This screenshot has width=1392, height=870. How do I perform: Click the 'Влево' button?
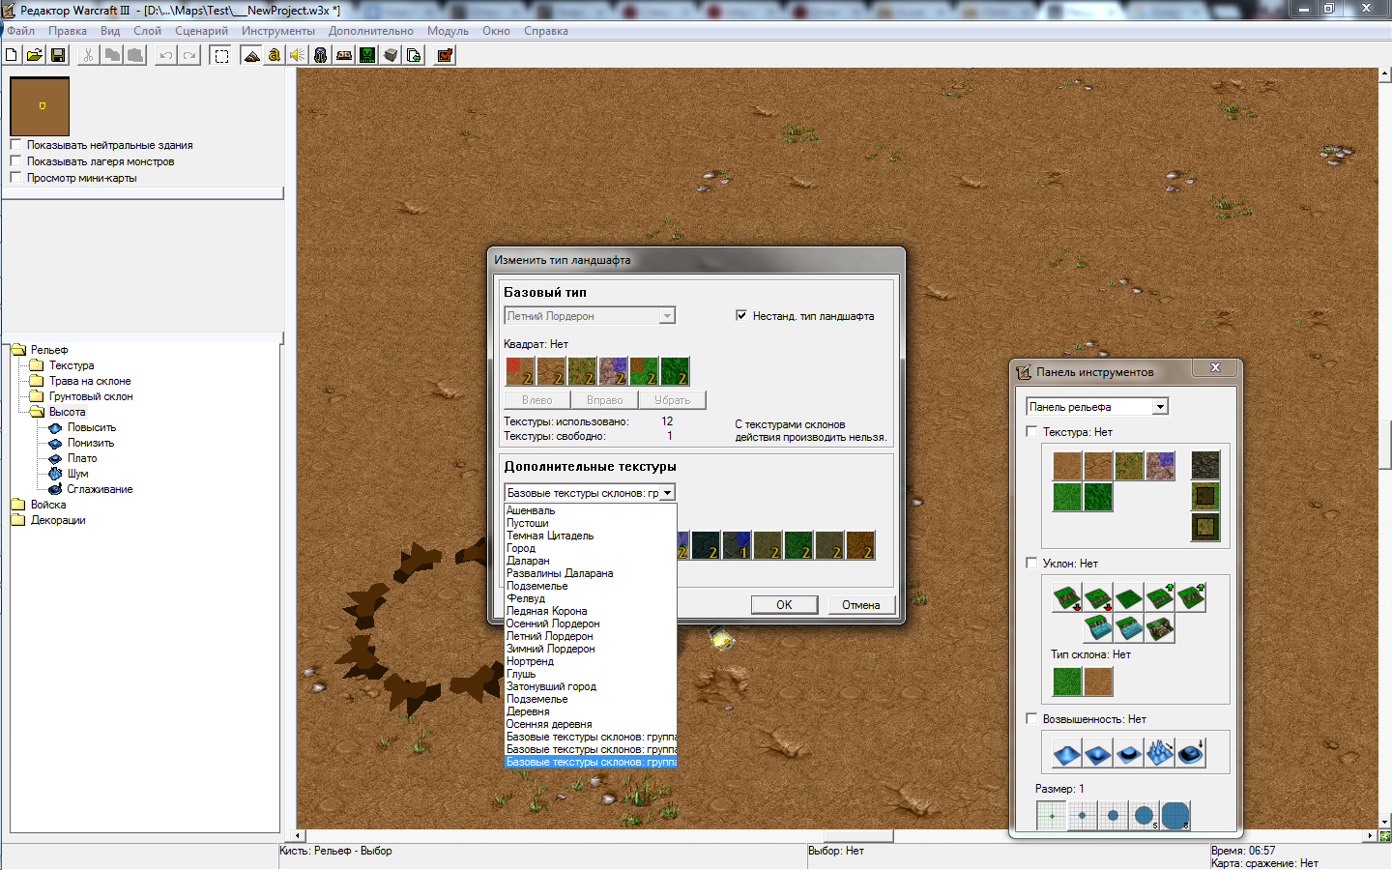[537, 400]
